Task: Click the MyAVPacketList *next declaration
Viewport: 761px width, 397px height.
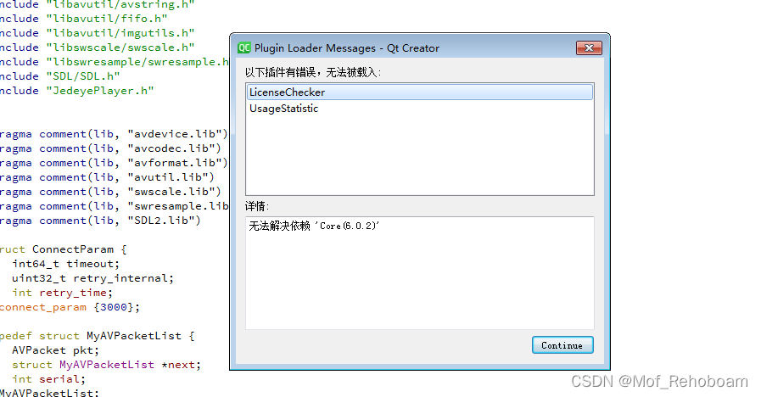Action: [106, 365]
